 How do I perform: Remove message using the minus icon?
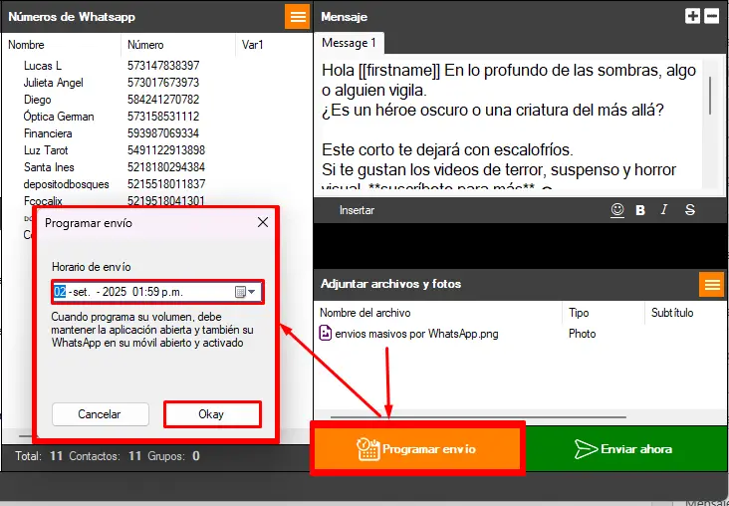711,16
